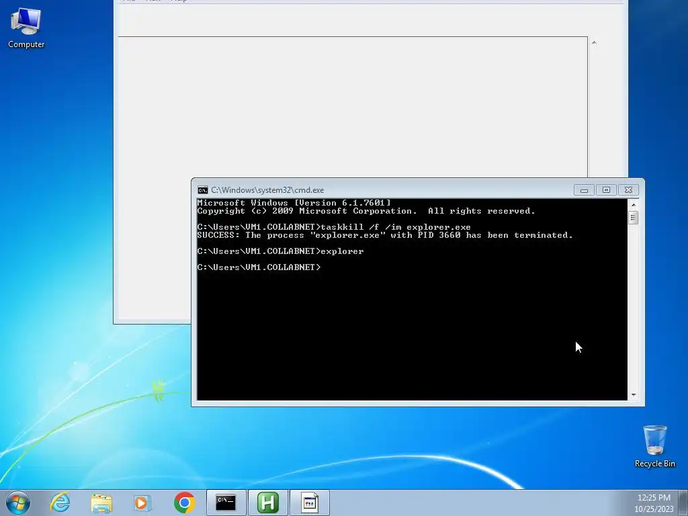688x516 pixels.
Task: Click the last taskbar app icon after H
Action: coord(309,503)
